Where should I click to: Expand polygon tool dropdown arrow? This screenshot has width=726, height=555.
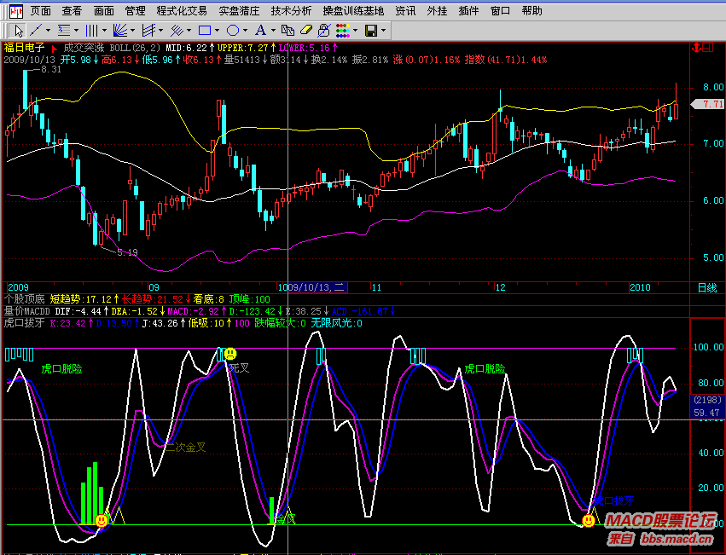point(245,31)
